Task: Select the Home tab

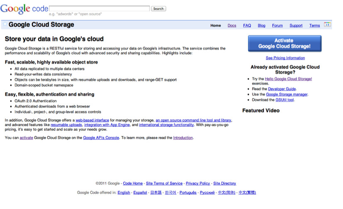Action: 216,26
